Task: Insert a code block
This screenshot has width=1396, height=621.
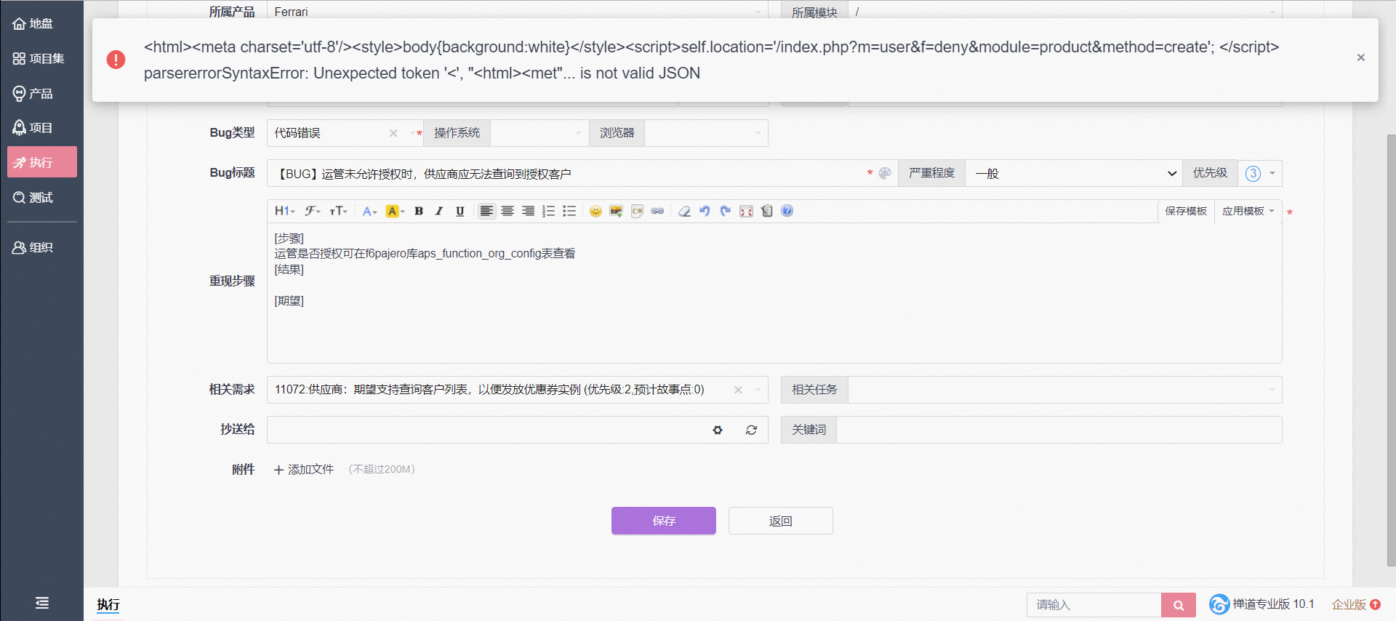Action: tap(637, 211)
